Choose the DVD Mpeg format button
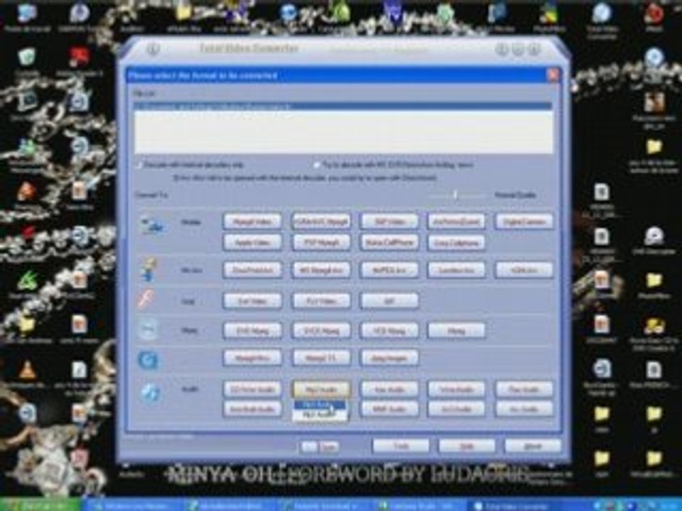 coord(252,331)
